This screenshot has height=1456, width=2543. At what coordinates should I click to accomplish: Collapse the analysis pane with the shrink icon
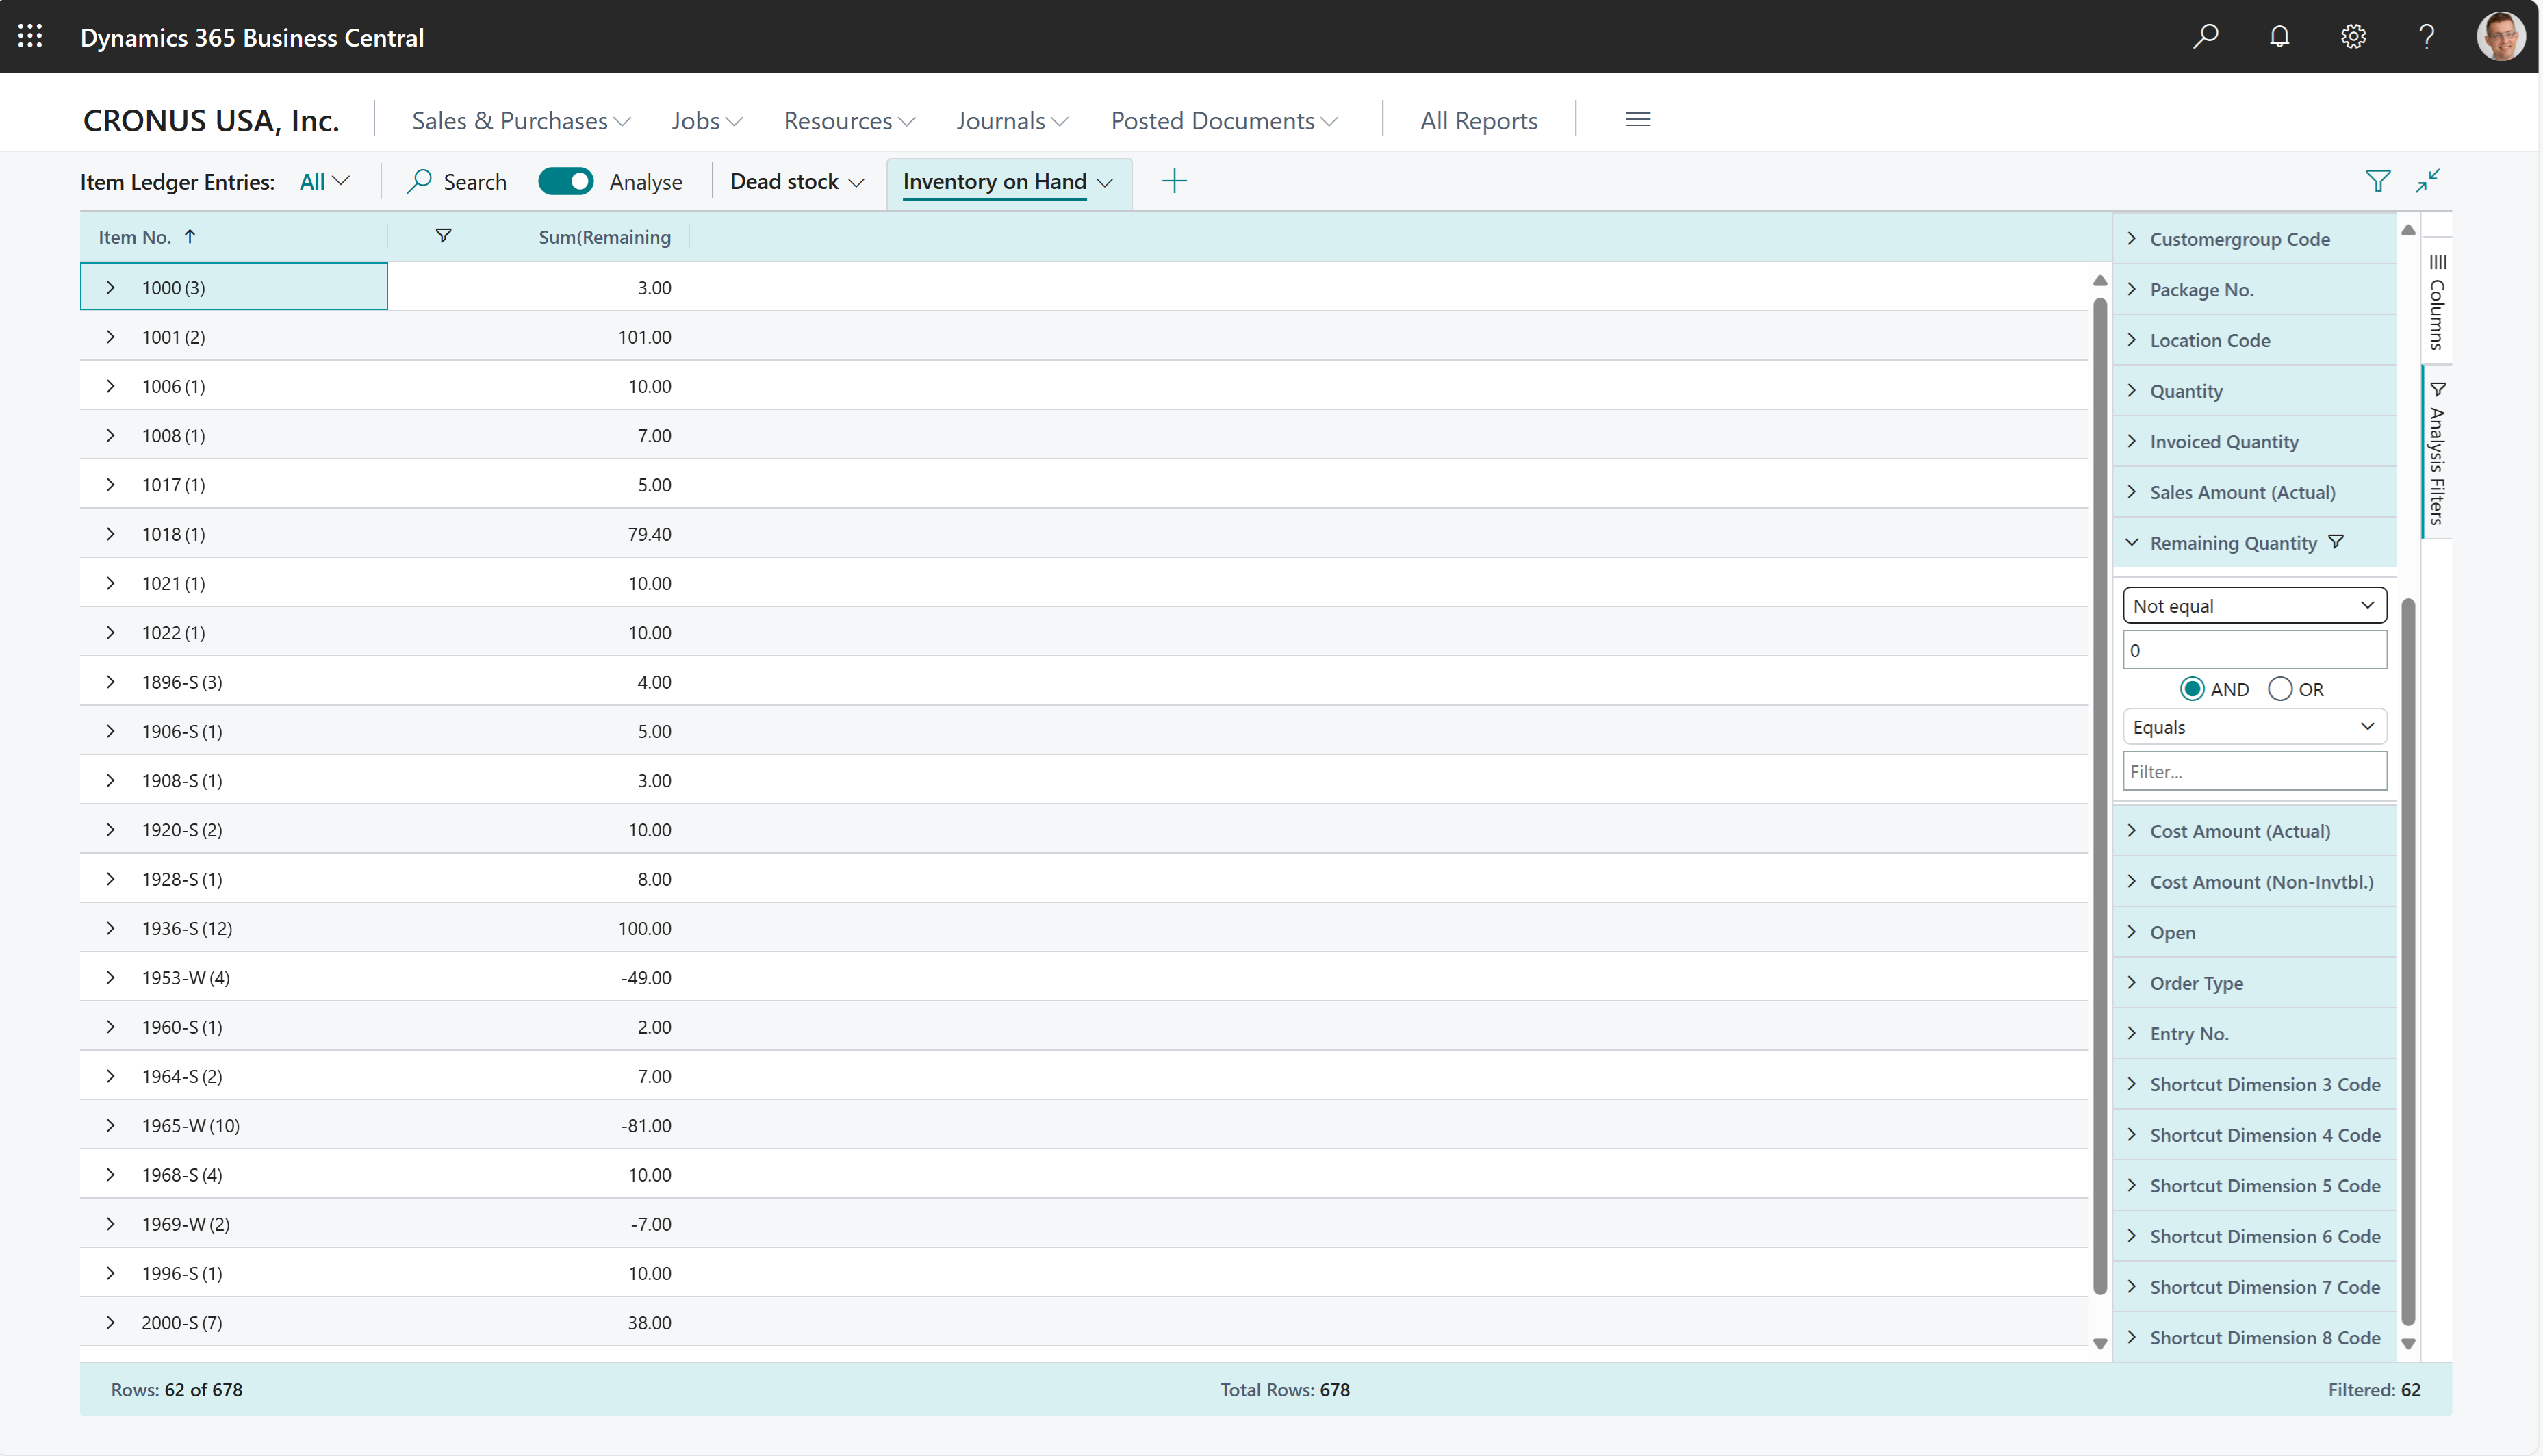[2428, 181]
